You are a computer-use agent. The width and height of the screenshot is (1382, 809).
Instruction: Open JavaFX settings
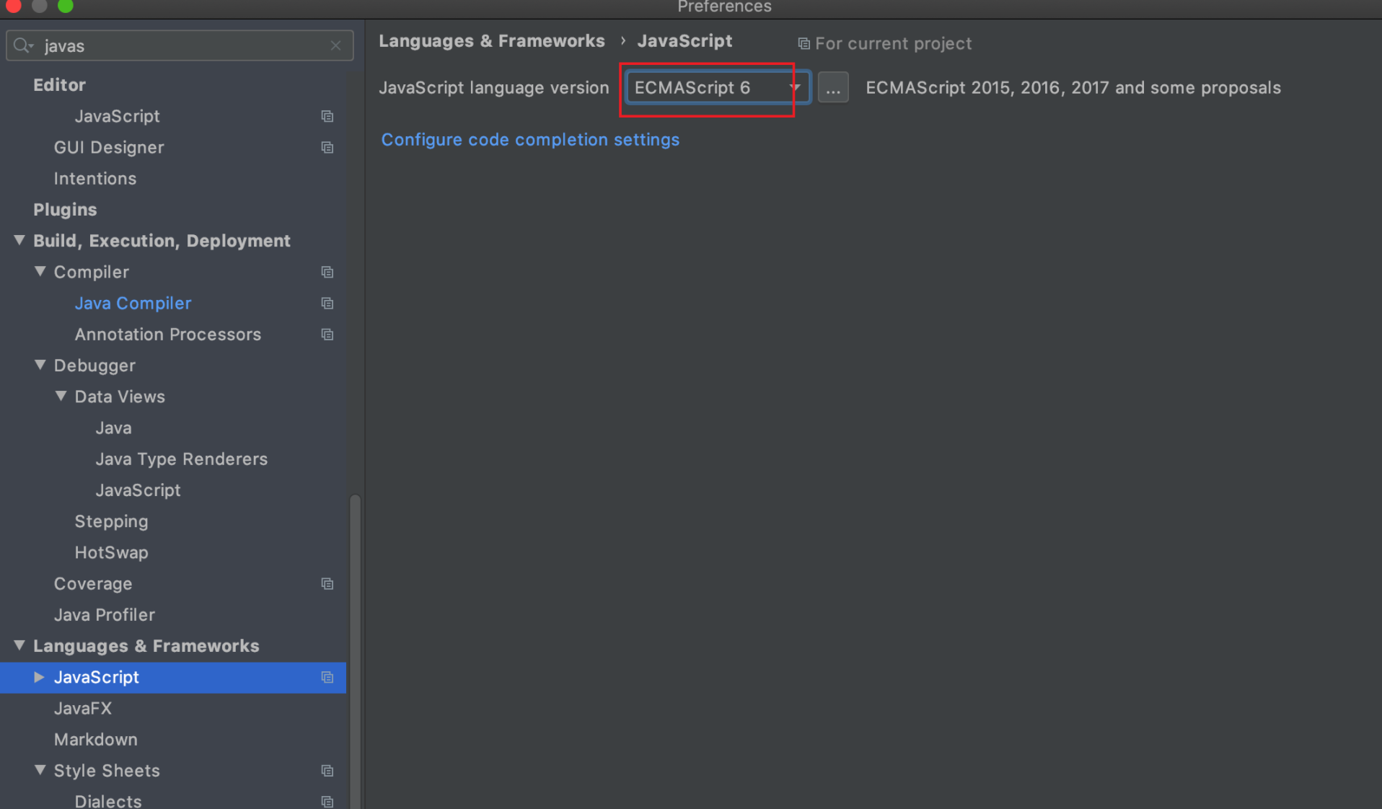point(83,709)
